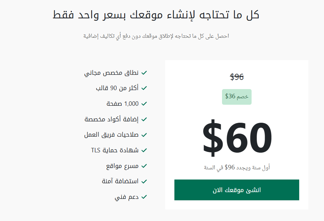Click the 'شهادة حماية TLS' feature text
Viewport: 324px width, 221px height.
[115, 150]
